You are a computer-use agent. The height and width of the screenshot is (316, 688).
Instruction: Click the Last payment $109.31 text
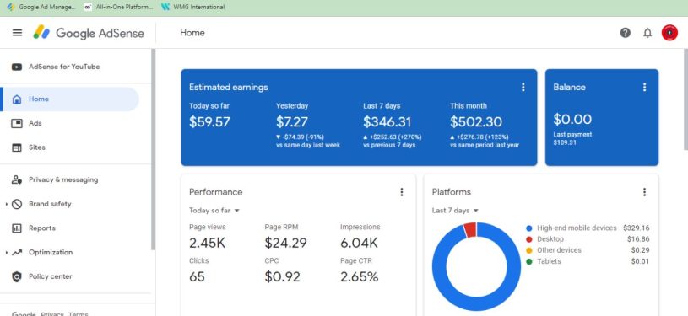572,138
